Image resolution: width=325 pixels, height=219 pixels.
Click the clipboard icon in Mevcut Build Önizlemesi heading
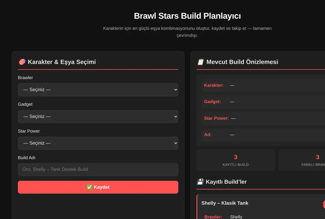click(200, 62)
